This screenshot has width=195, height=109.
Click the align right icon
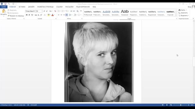coord(64,15)
